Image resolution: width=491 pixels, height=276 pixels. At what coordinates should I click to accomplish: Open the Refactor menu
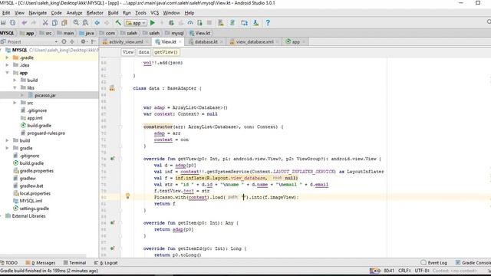[x=94, y=13]
